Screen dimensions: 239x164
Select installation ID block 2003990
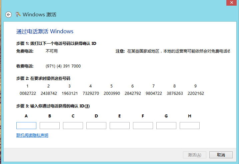(112, 93)
